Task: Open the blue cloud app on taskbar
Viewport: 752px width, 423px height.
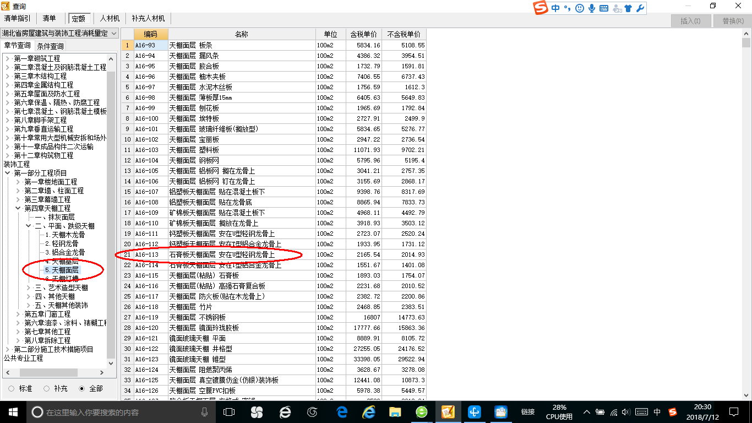Action: [x=475, y=412]
